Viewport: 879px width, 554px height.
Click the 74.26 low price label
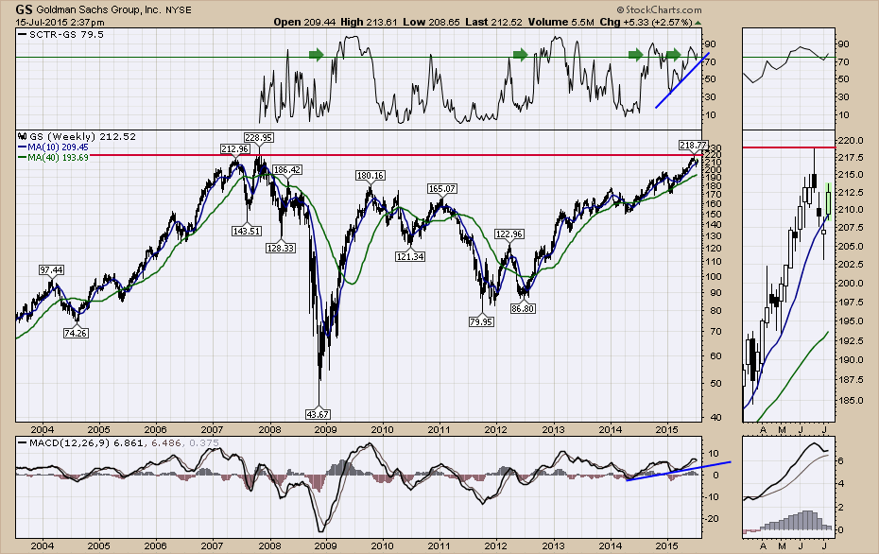76,333
